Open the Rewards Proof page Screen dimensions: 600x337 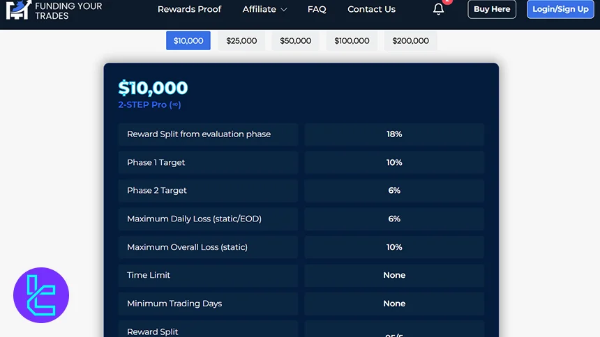click(x=189, y=9)
